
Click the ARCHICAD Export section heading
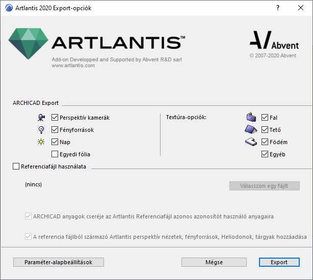click(x=36, y=103)
